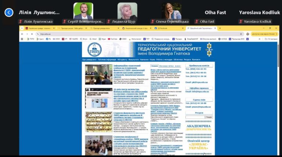Open Chrome profile avatar

tap(247, 34)
